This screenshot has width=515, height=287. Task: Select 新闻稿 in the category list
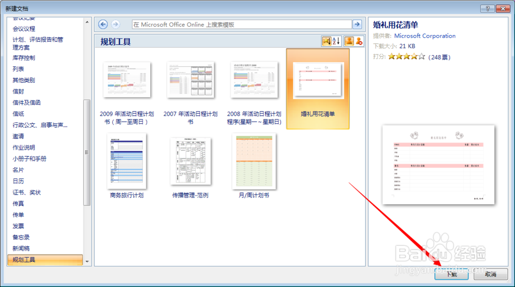[21, 248]
